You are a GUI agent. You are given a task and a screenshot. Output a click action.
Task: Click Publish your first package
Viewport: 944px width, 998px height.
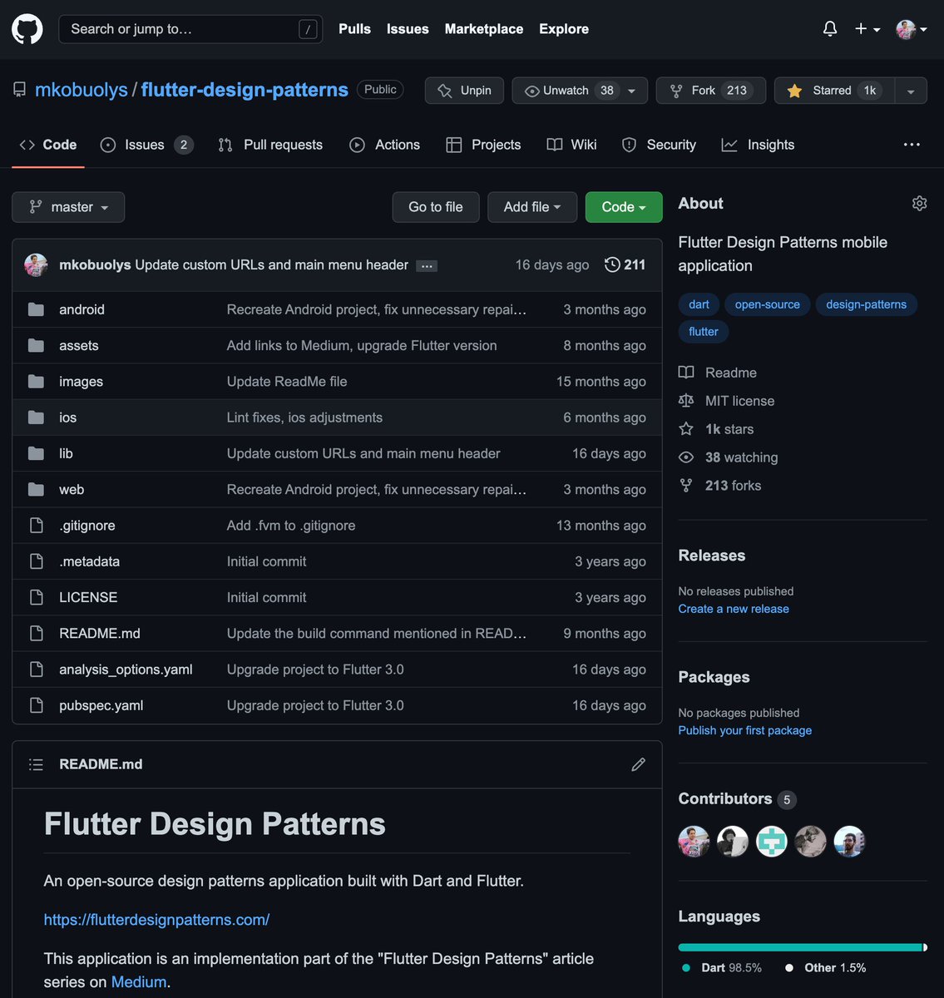point(745,730)
